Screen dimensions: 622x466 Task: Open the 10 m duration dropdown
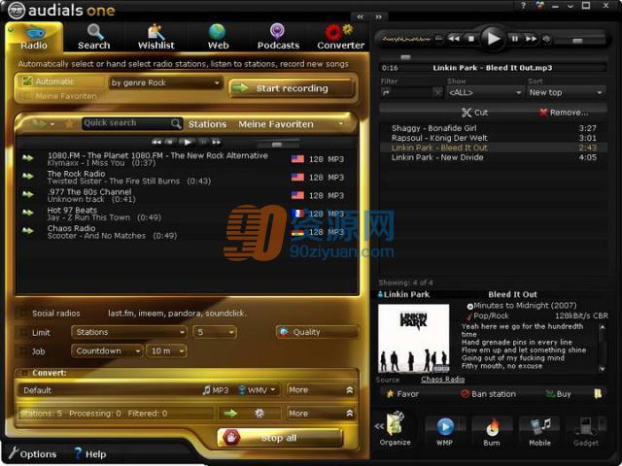pos(166,351)
